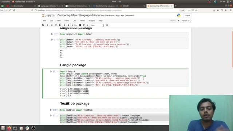Select the langid code cell In [57]
The image size is (233, 131).
(x=124, y=78)
